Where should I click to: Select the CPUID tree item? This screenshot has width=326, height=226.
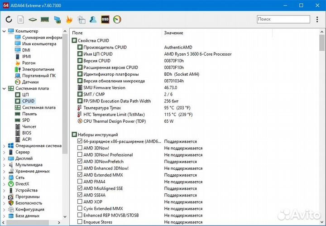(25, 101)
